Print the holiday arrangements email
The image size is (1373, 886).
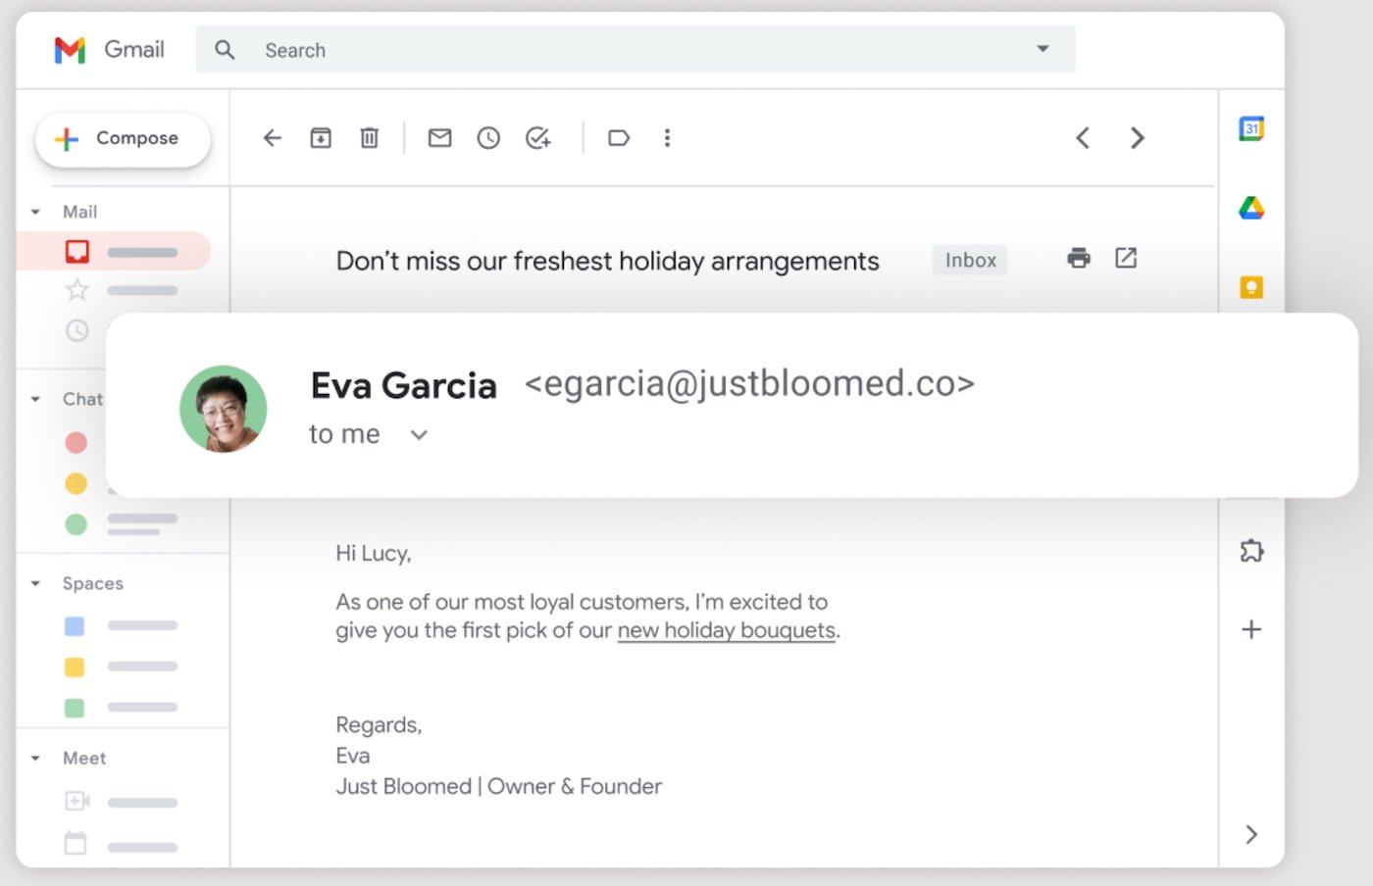[1079, 258]
